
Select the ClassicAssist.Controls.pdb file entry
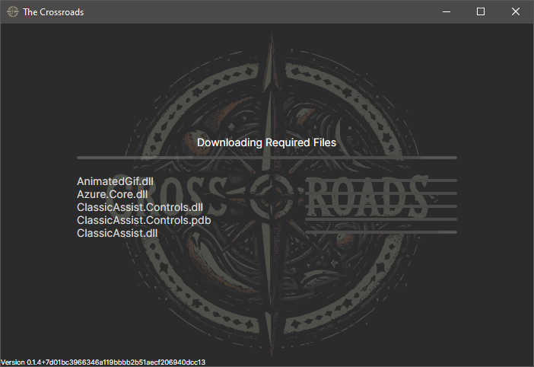click(x=144, y=220)
